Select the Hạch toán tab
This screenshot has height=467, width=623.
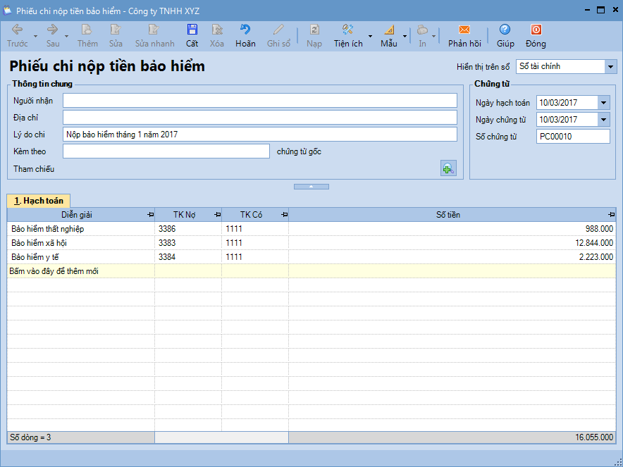click(x=39, y=201)
